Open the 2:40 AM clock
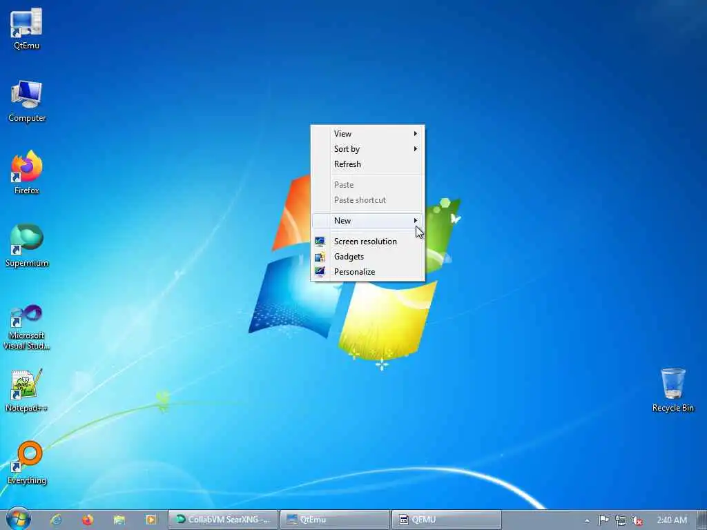Viewport: 707px width, 530px height. [x=671, y=520]
